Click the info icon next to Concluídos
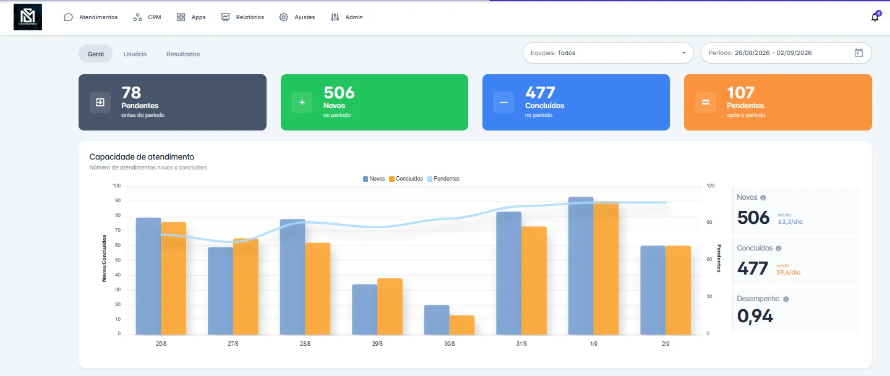 pos(779,249)
